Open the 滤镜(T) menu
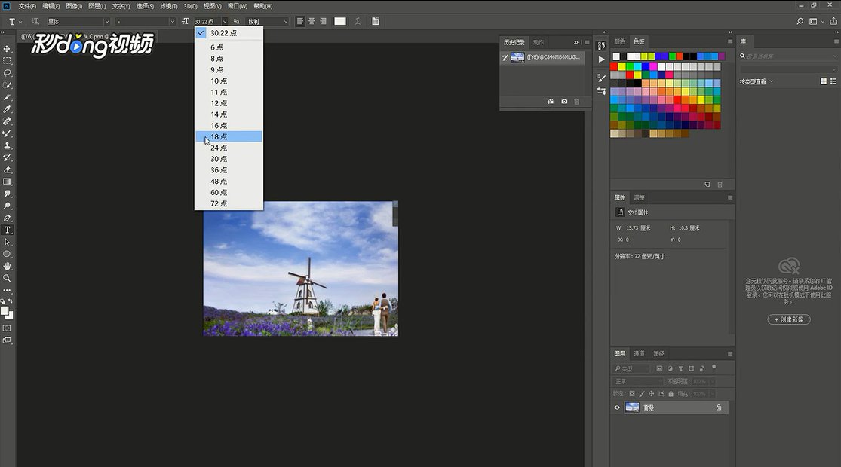Screen dimensions: 841x467 pyautogui.click(x=168, y=6)
